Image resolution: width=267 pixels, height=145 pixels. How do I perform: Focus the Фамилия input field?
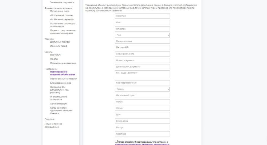click(142, 16)
